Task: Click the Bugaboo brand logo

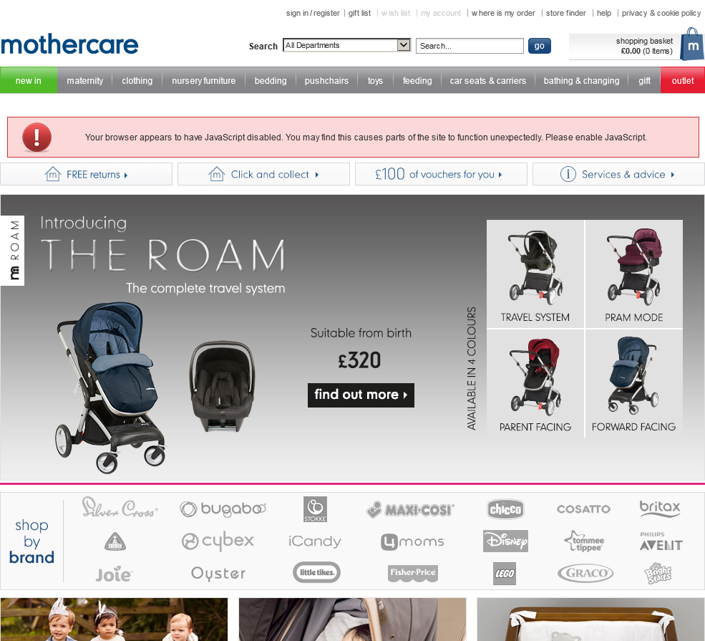Action: coord(223,509)
